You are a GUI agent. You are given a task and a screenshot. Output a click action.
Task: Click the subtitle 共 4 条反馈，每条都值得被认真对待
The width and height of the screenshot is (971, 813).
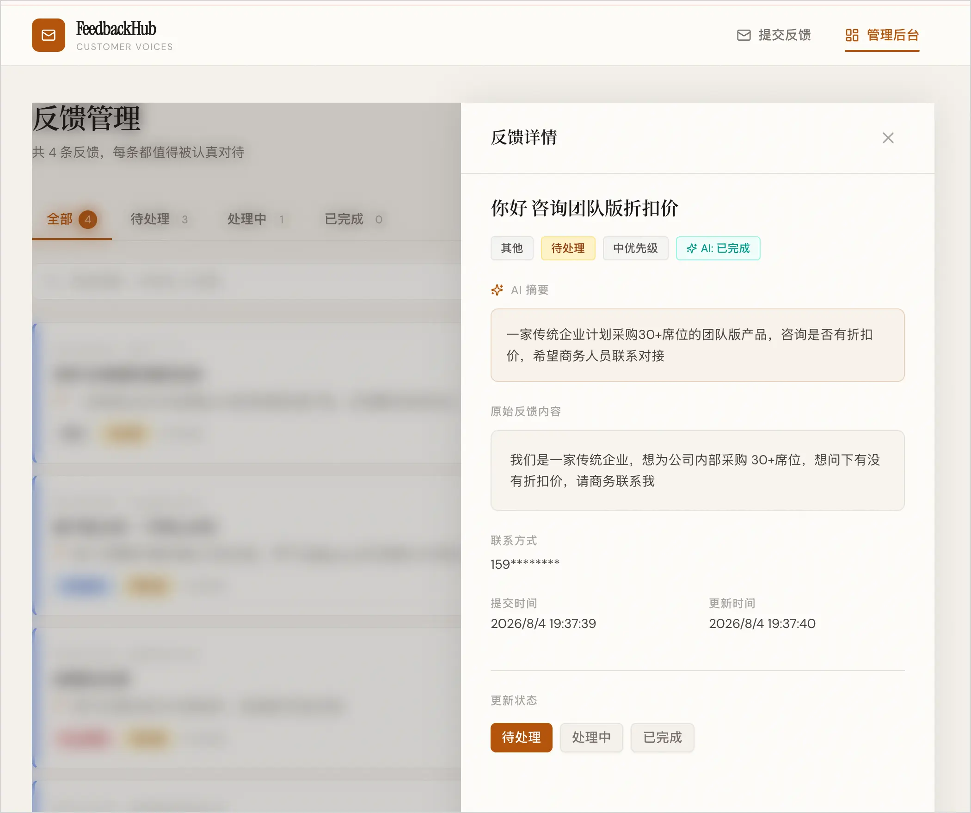(x=138, y=152)
